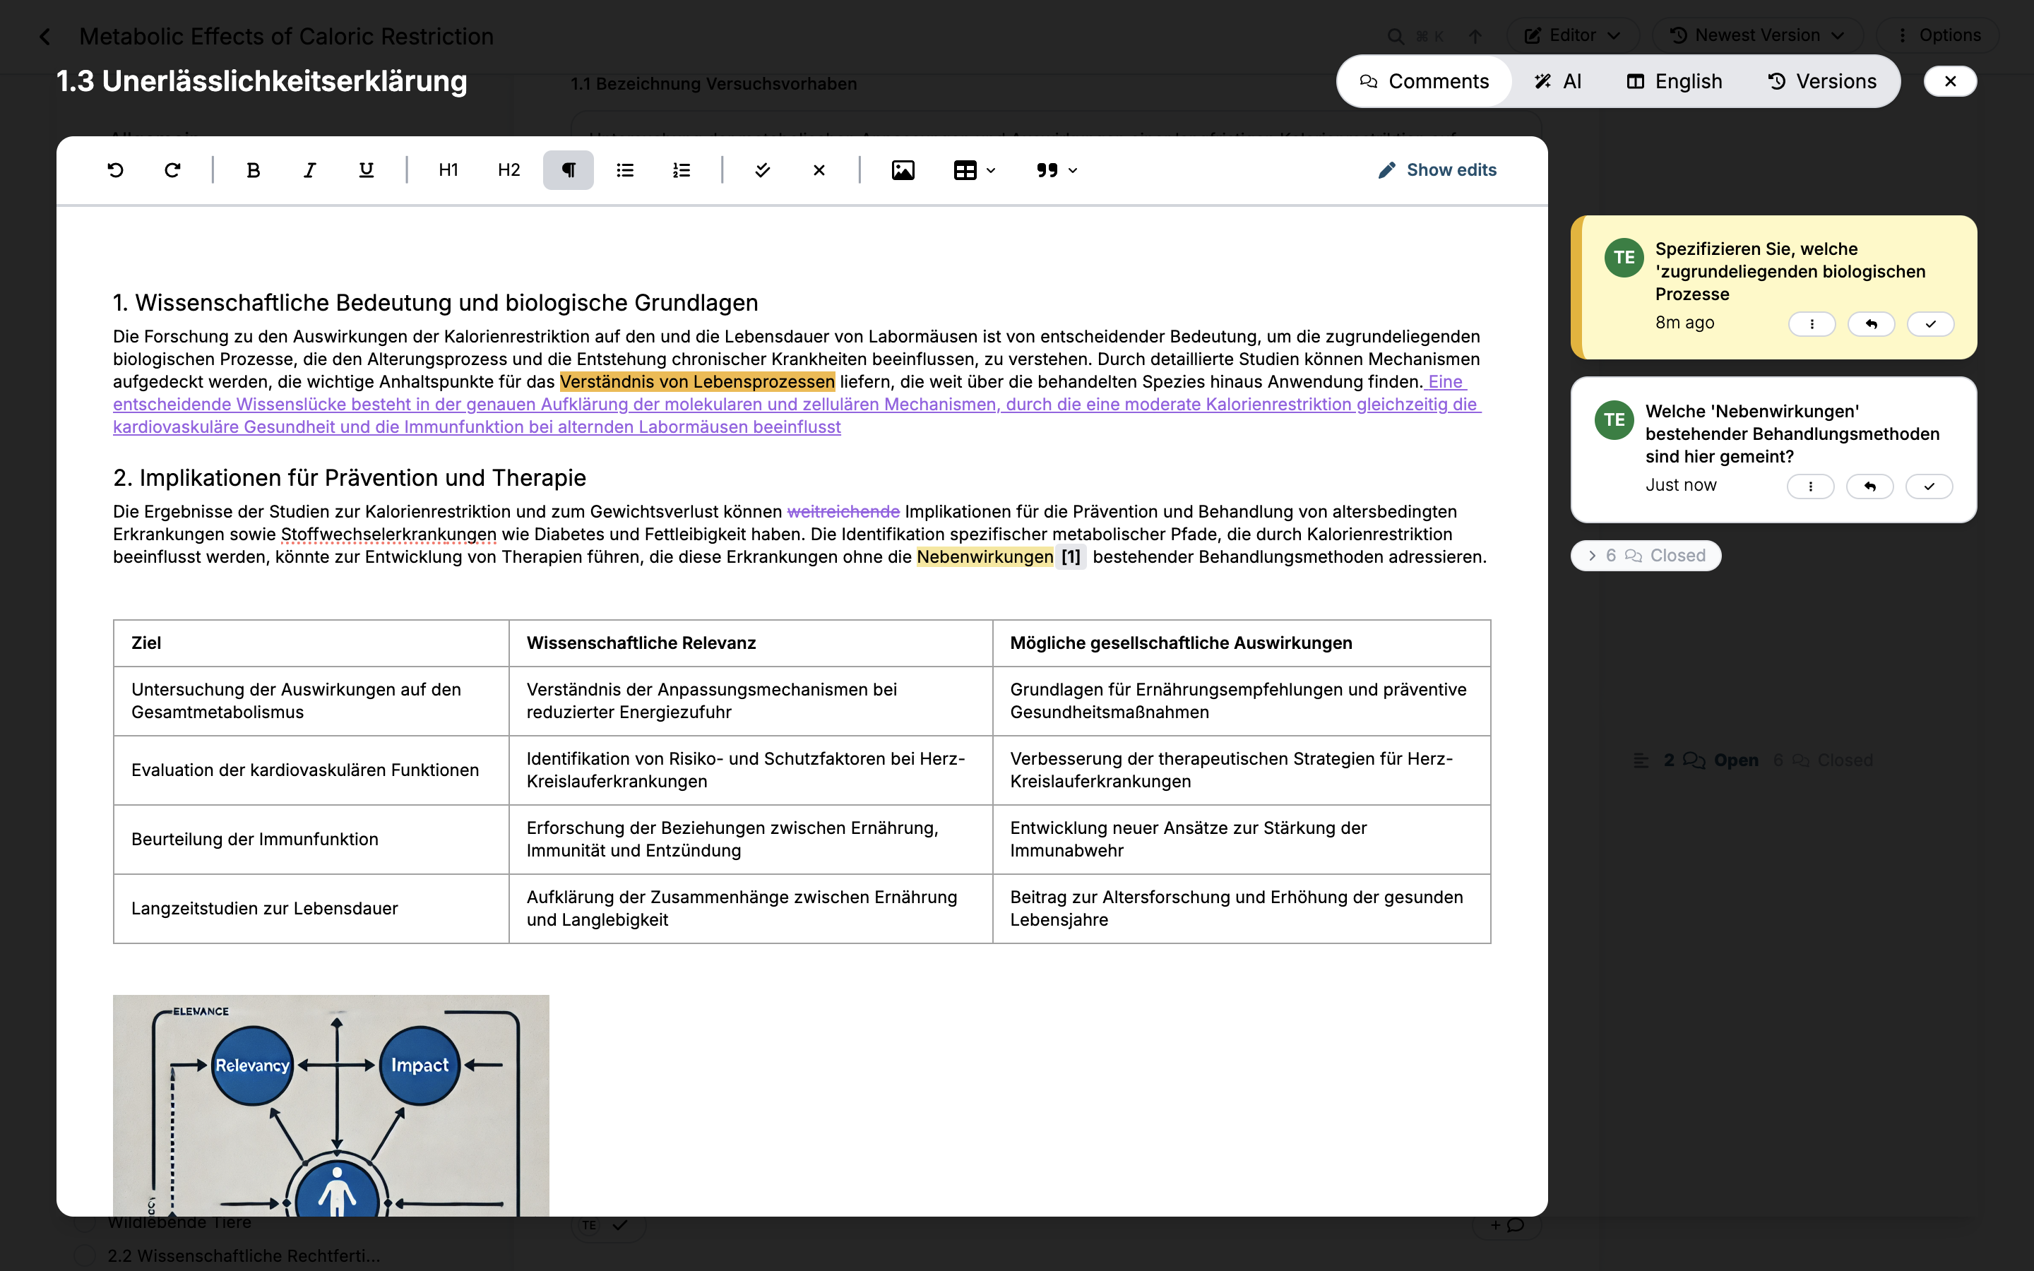Apply H2 heading style
This screenshot has height=1271, width=2034.
[509, 169]
